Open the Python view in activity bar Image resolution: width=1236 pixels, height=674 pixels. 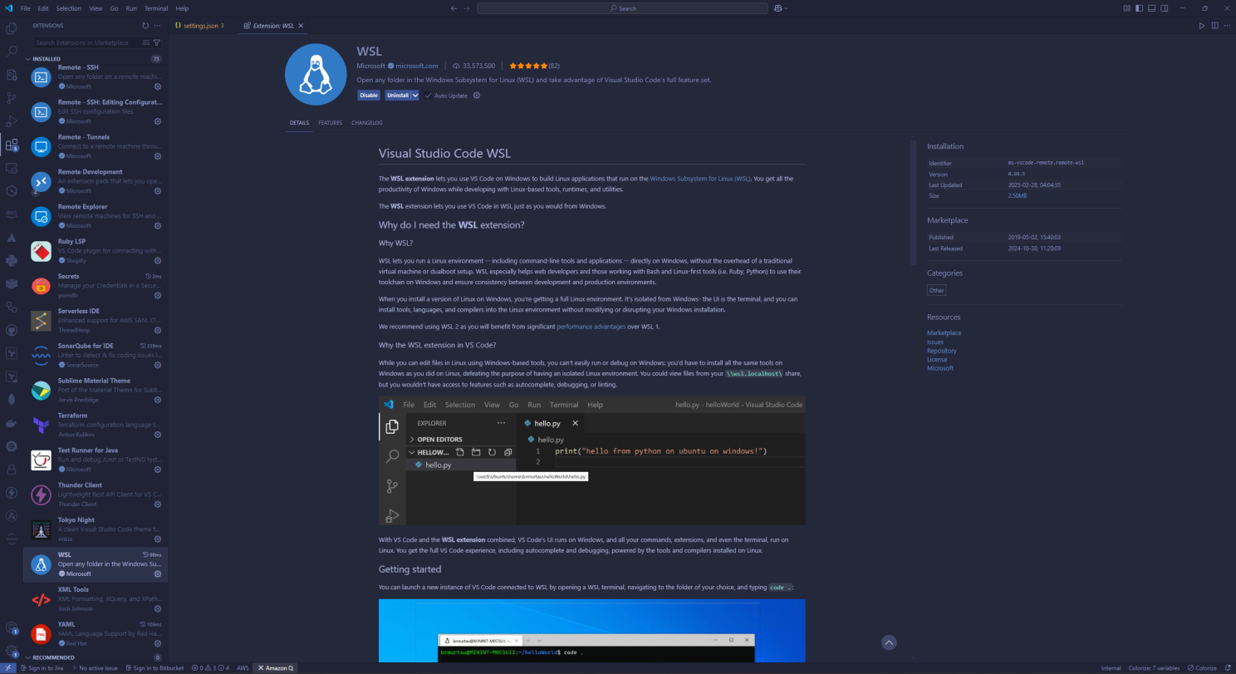pos(12,260)
